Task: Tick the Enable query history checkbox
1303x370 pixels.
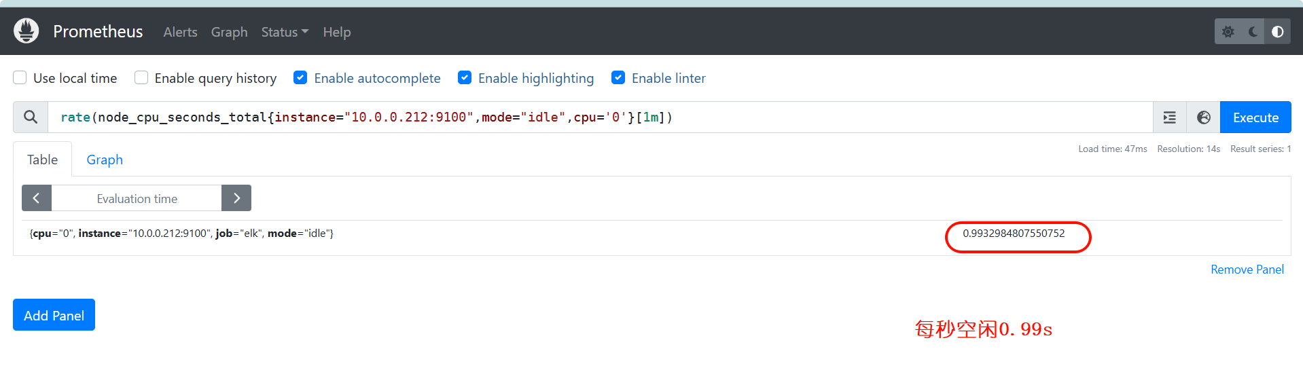Action: pyautogui.click(x=141, y=78)
